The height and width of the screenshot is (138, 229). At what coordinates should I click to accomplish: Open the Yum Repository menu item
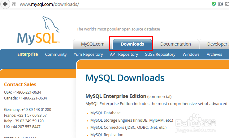(x=88, y=55)
